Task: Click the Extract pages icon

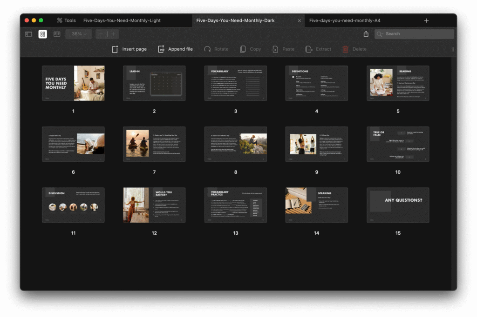Action: [309, 49]
